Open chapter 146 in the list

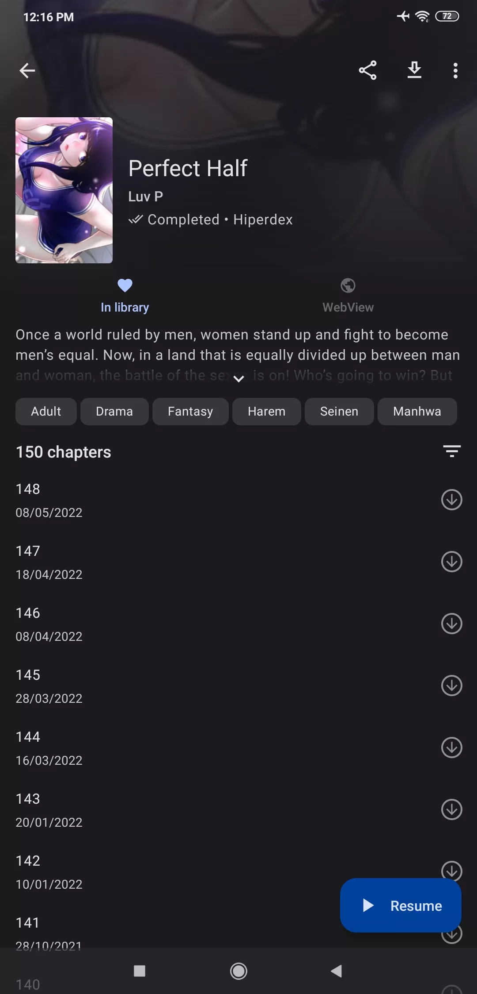pos(177,624)
